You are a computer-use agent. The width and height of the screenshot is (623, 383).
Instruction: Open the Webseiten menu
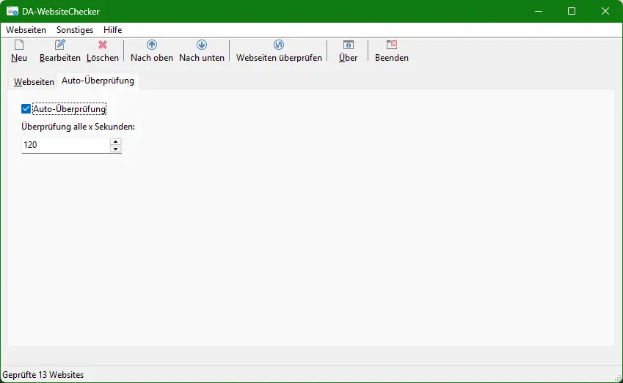point(26,30)
